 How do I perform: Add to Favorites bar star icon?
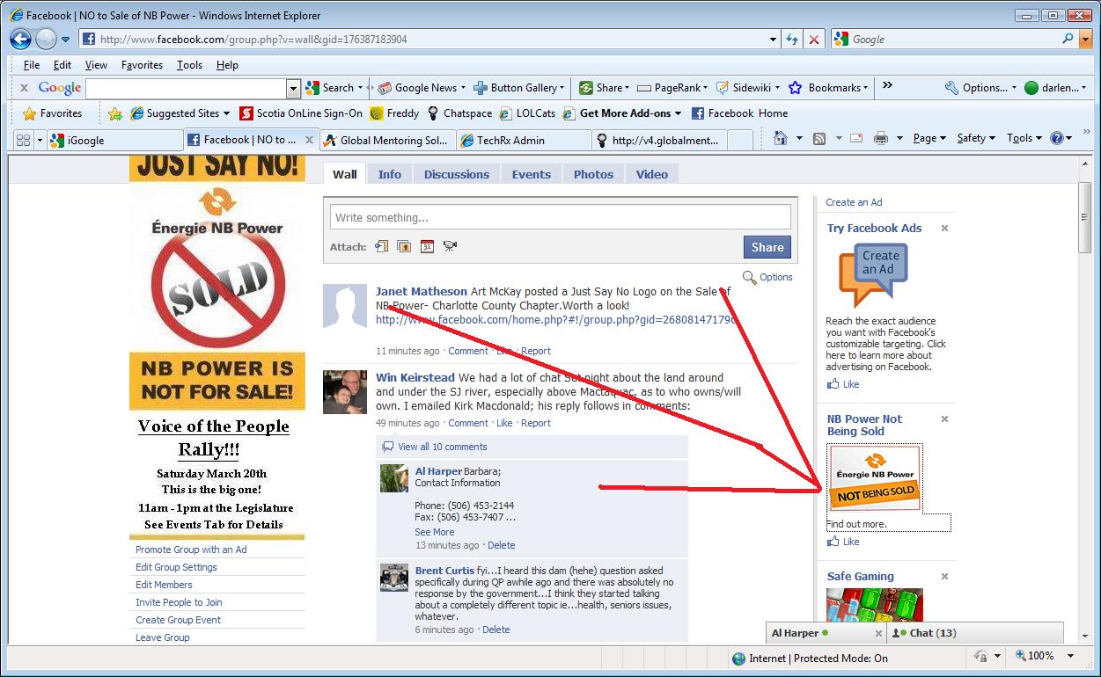pyautogui.click(x=114, y=113)
